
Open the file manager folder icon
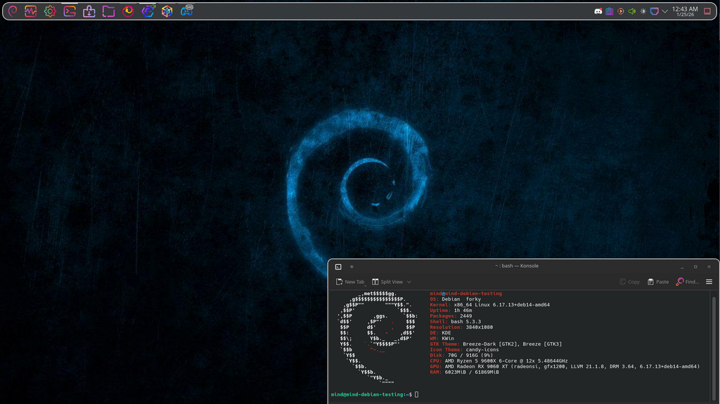pyautogui.click(x=108, y=11)
